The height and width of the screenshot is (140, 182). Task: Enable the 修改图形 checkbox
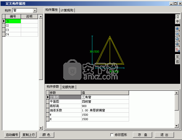pos(112,135)
